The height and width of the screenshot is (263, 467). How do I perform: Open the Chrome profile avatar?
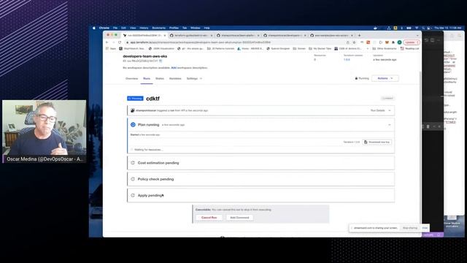click(x=399, y=42)
